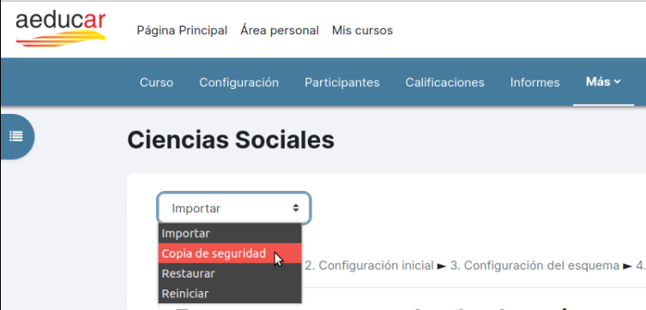Open Mis cursos
The height and width of the screenshot is (310, 646).
coord(363,31)
